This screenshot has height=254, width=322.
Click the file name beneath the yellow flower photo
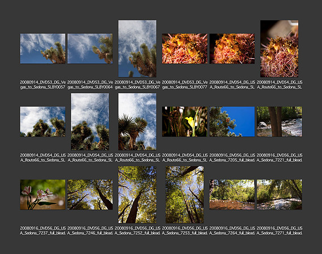click(185, 157)
